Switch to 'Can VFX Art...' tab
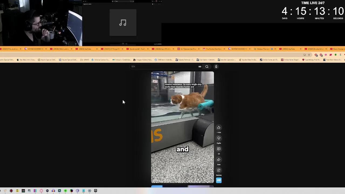The height and width of the screenshot is (194, 345). (163, 49)
